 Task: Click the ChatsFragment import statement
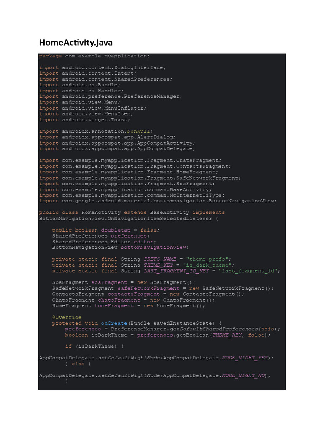pos(130,161)
